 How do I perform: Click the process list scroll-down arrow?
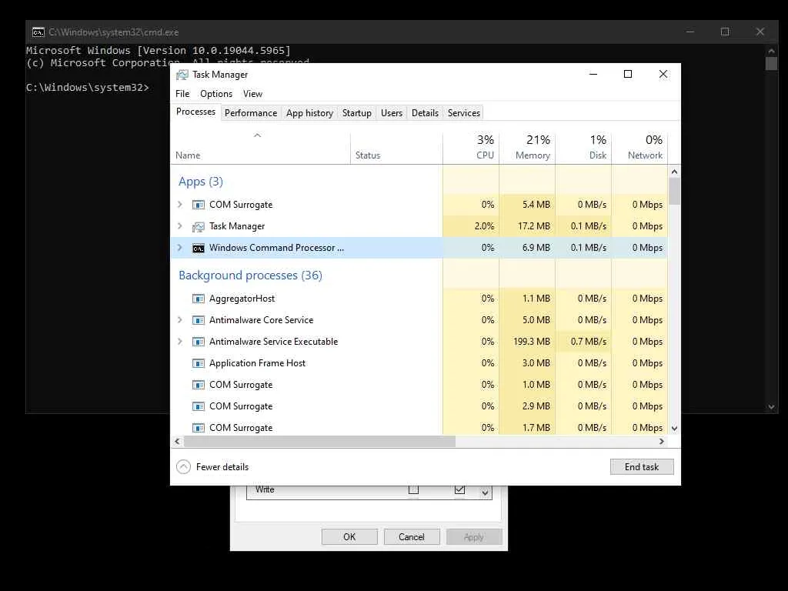[x=674, y=429]
